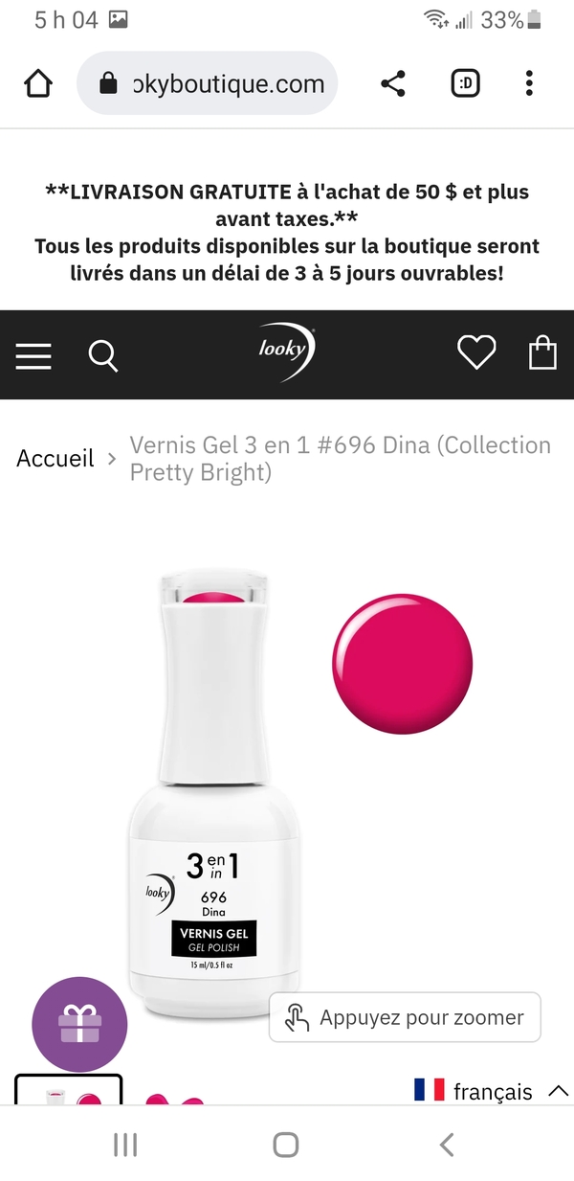Click the Vernis Gel bottle product image
The height and width of the screenshot is (1181, 574).
(x=210, y=795)
